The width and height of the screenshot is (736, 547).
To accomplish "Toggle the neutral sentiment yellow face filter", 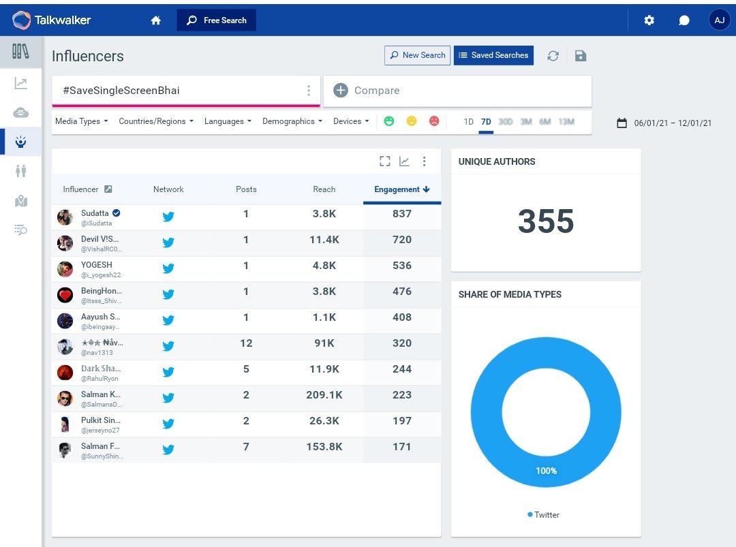I will 412,121.
